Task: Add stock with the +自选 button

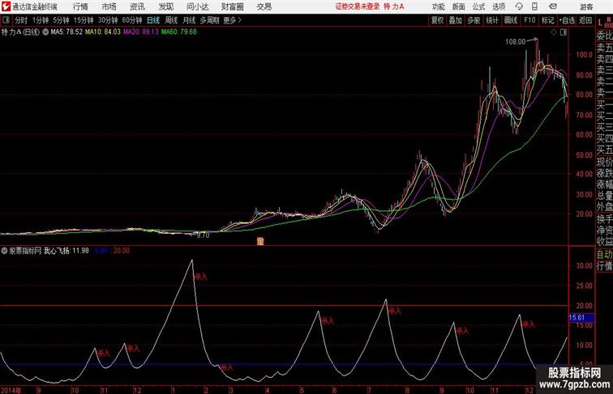Action: pos(567,20)
